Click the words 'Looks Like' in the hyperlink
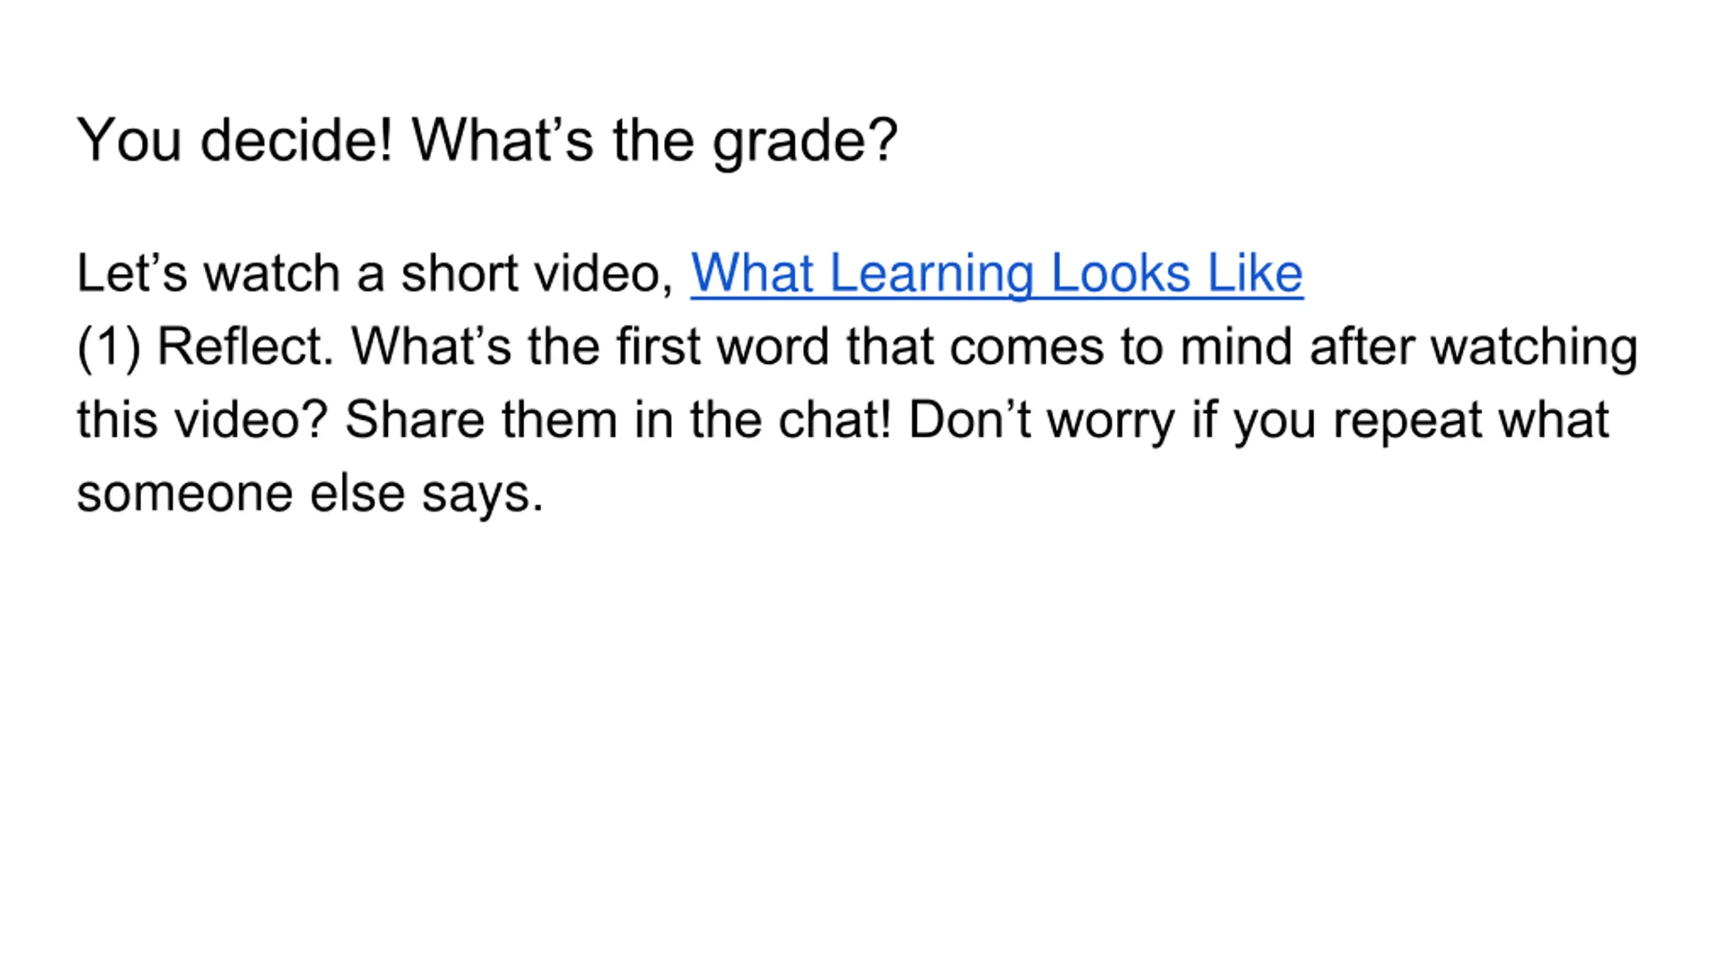Image resolution: width=1736 pixels, height=976 pixels. pos(1177,273)
